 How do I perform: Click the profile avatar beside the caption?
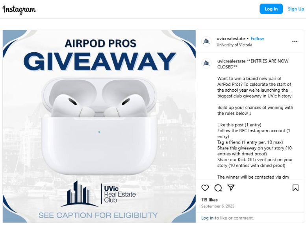(206, 63)
